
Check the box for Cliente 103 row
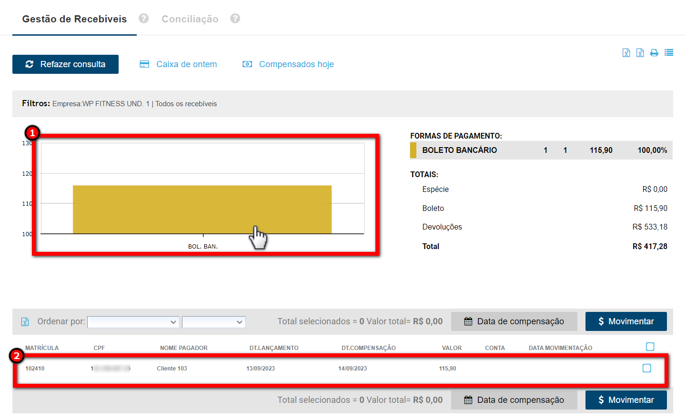[x=646, y=368]
